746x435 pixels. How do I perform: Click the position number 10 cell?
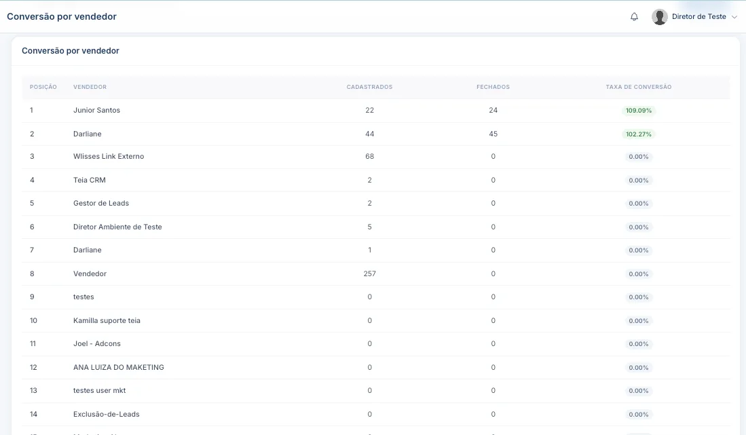tap(33, 321)
